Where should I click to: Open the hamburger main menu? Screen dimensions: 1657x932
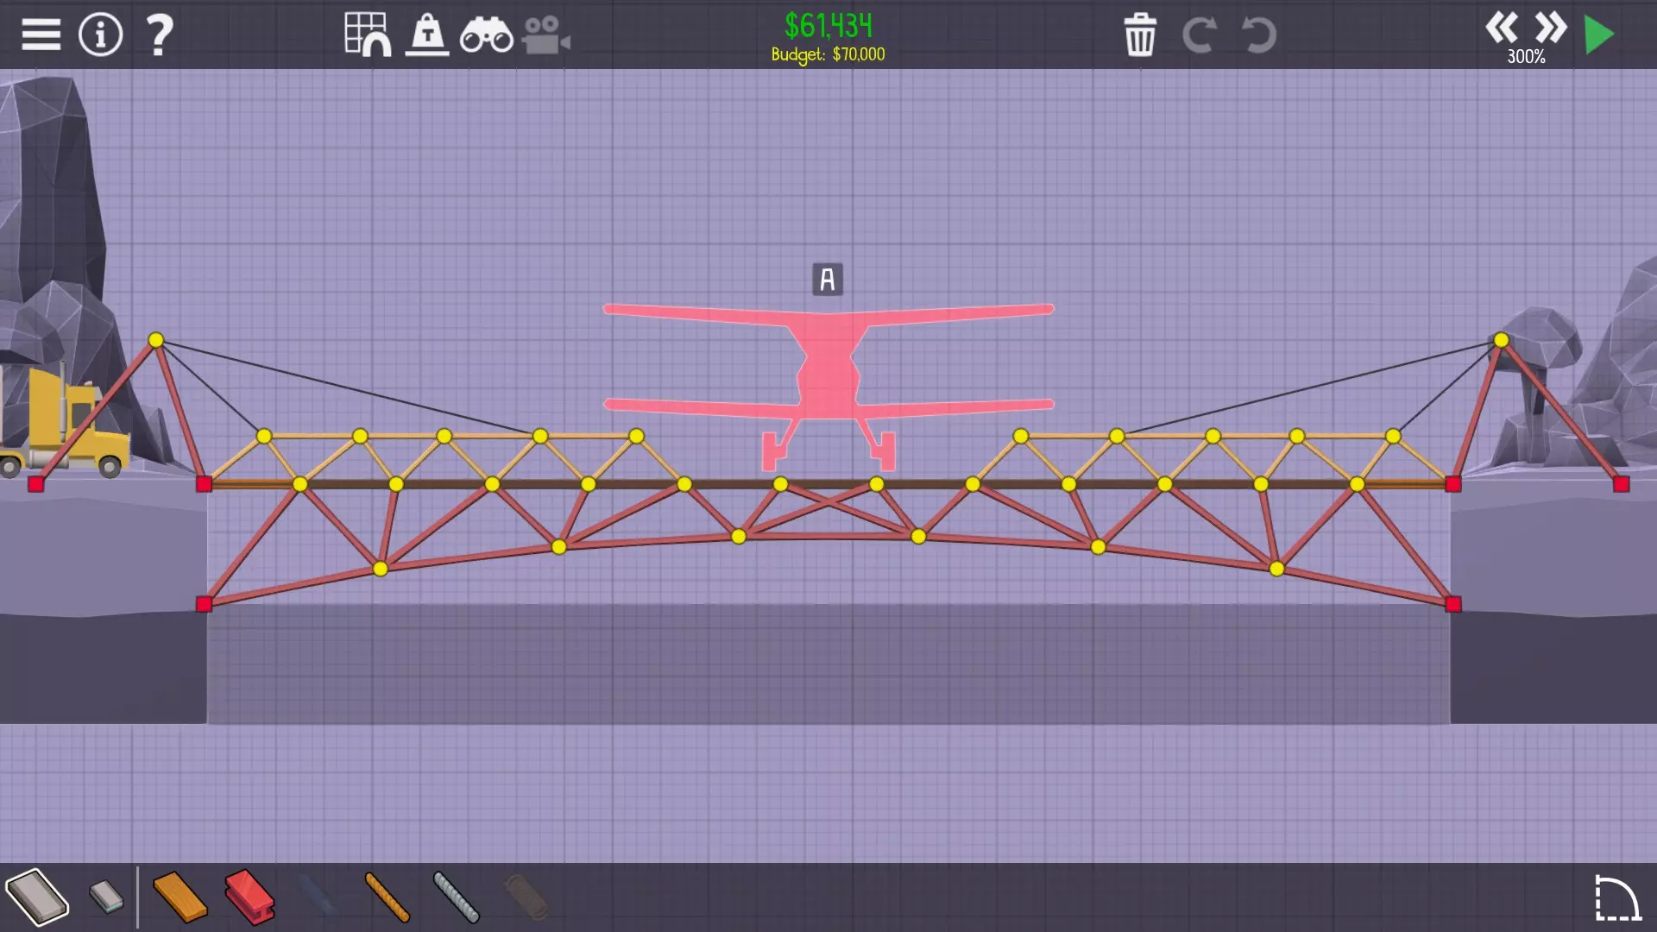[41, 35]
